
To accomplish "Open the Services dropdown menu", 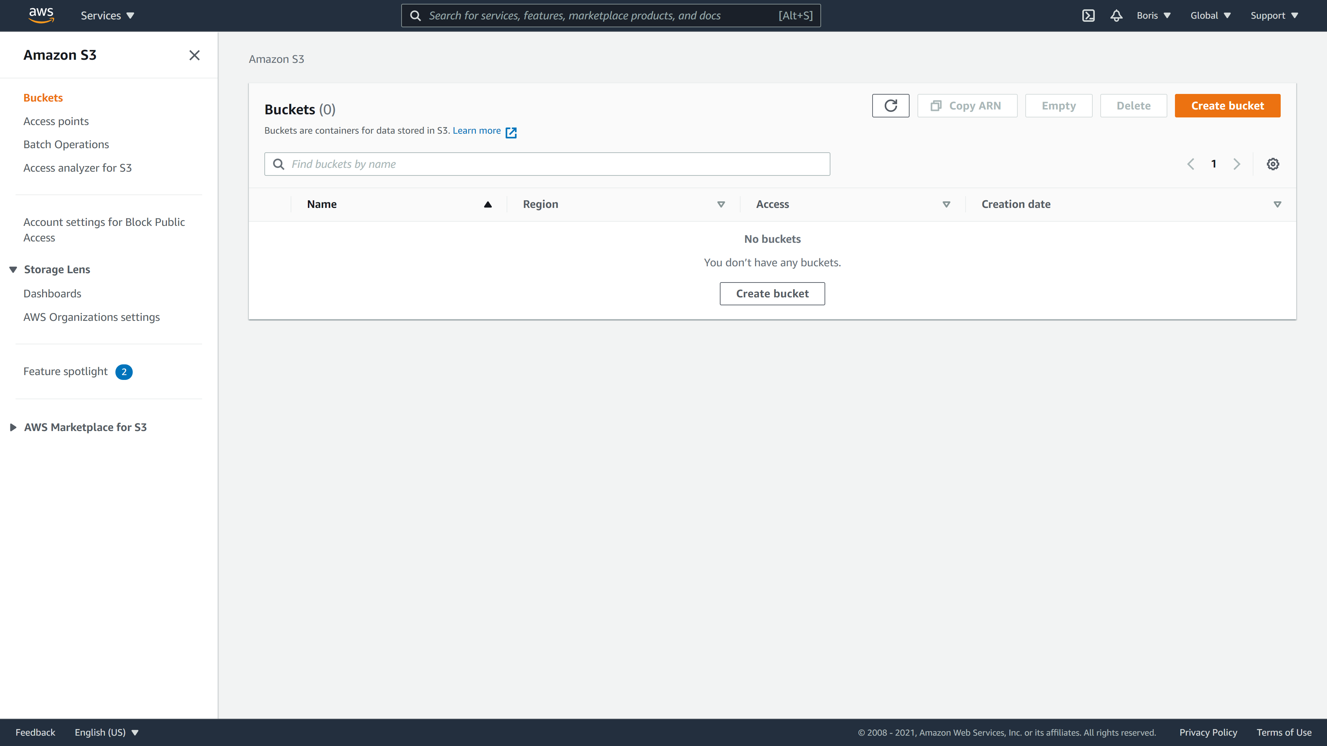I will (107, 16).
